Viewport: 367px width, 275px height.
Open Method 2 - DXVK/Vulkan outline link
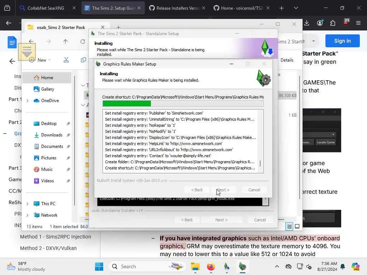(x=48, y=248)
